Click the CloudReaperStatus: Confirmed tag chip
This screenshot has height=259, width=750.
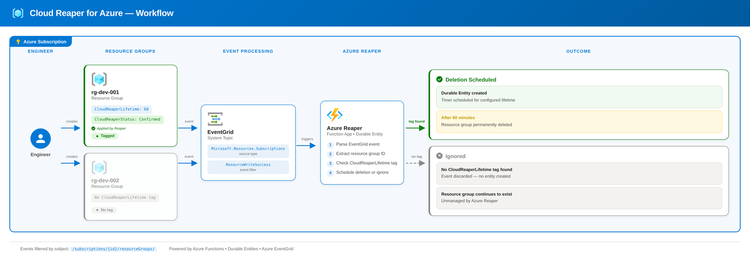tap(127, 120)
